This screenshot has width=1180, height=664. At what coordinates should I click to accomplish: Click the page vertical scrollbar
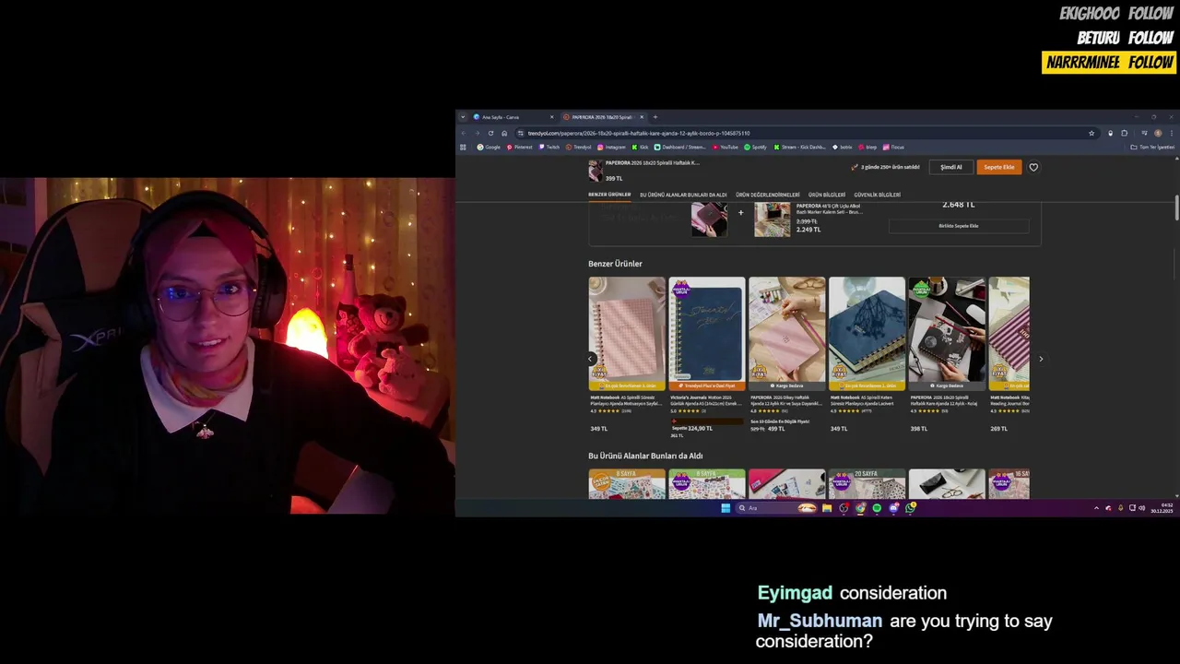pos(1176,207)
